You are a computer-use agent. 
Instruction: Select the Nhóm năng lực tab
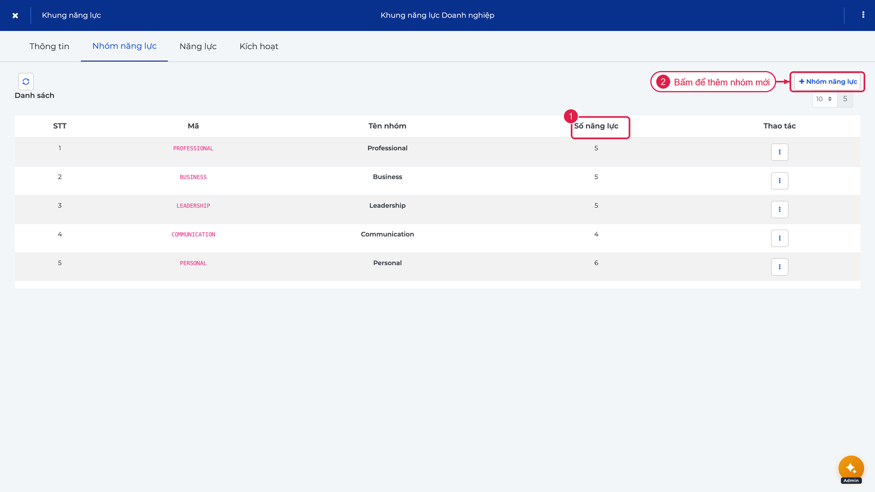tap(124, 46)
